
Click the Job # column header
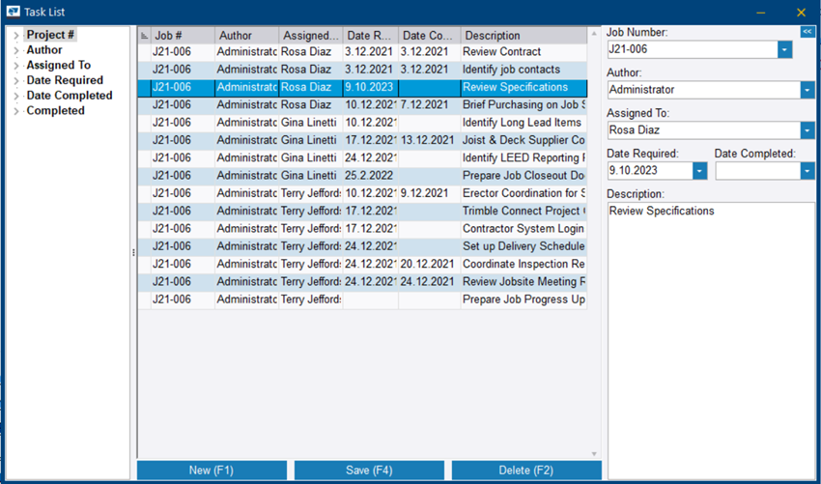[x=182, y=36]
